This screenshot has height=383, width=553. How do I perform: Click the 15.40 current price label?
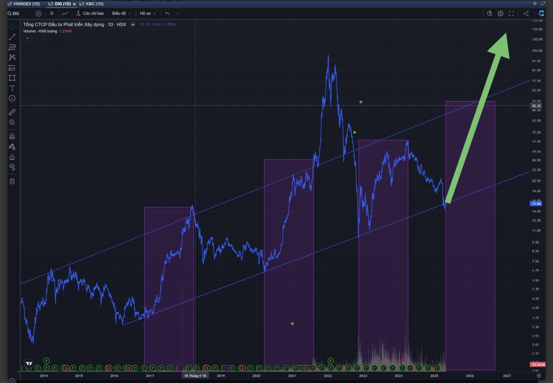coord(536,204)
